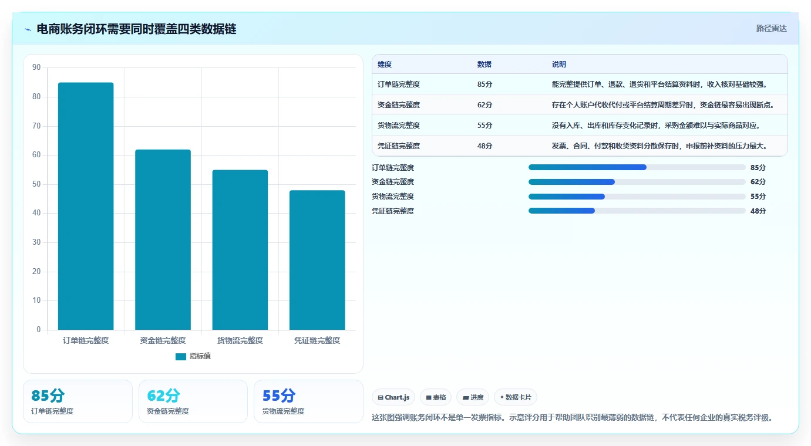
Task: Select table cell 订单链完整度
Action: pyautogui.click(x=399, y=85)
